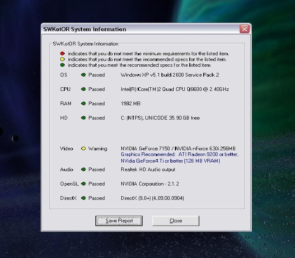This screenshot has width=295, height=258.
Task: Click the 'Warning' status label for Video
Action: [x=98, y=149]
